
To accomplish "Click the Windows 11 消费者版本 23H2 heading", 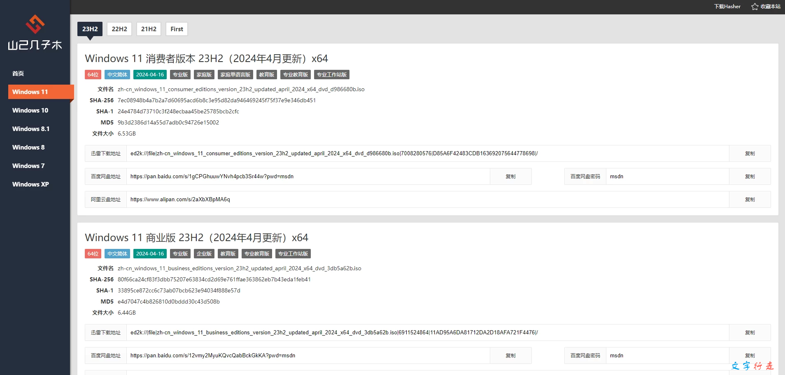I will click(x=206, y=59).
